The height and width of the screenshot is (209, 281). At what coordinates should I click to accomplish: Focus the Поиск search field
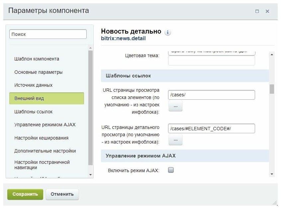click(48, 34)
